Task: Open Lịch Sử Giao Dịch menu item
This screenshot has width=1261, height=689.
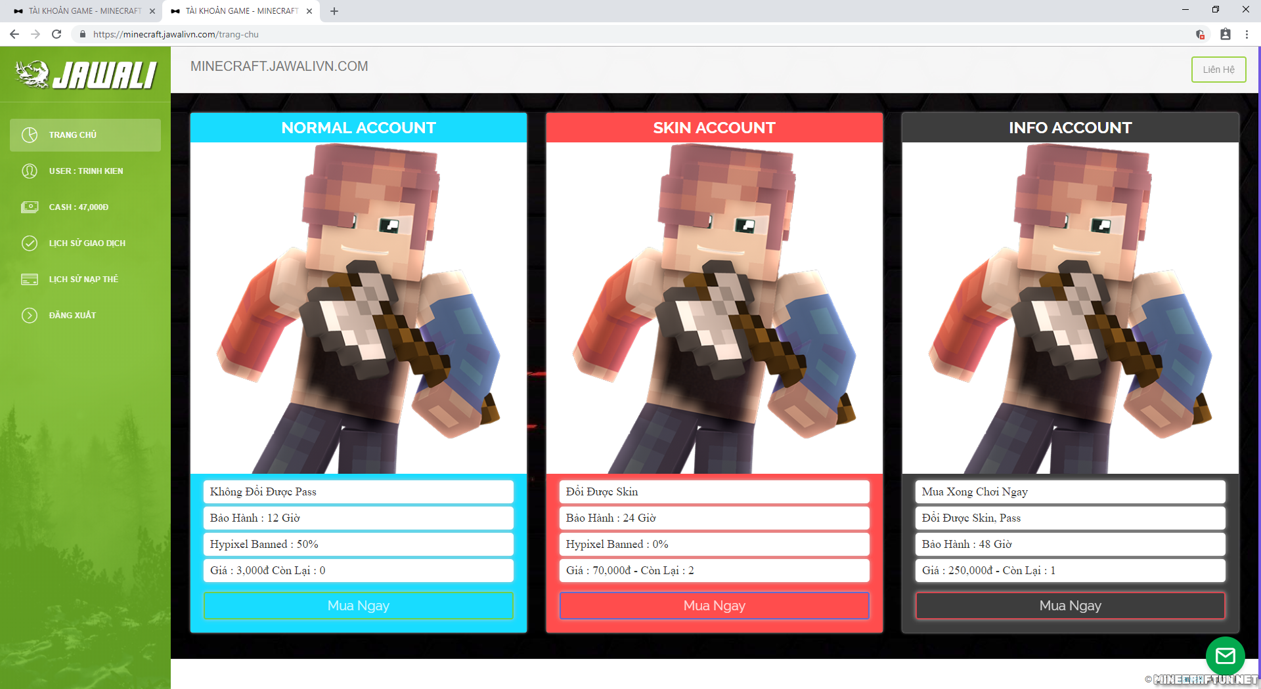Action: click(85, 243)
